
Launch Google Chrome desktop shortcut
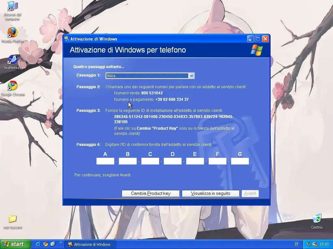(x=13, y=89)
